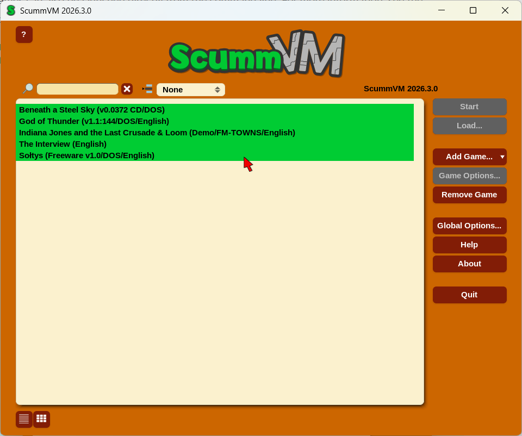Click the Start button
522x436 pixels.
point(469,107)
